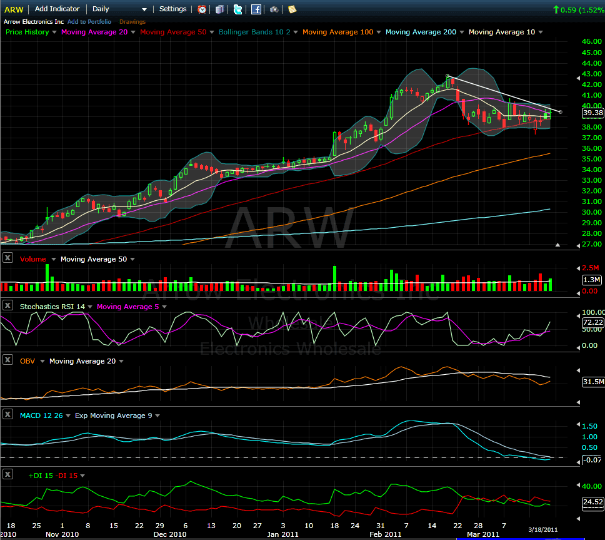This screenshot has height=540, width=605.
Task: Click the Stochastics RSI 14 label
Action: [52, 307]
